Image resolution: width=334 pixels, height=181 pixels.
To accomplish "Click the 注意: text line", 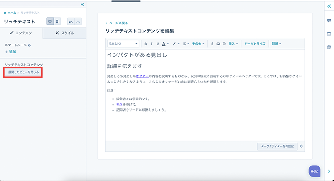I will pyautogui.click(x=111, y=90).
